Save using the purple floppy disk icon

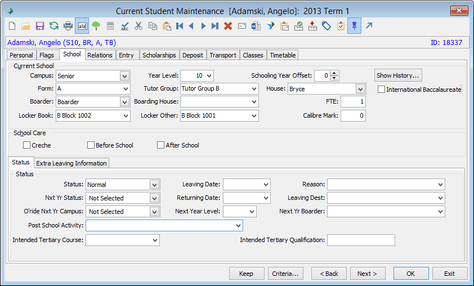tap(39, 26)
